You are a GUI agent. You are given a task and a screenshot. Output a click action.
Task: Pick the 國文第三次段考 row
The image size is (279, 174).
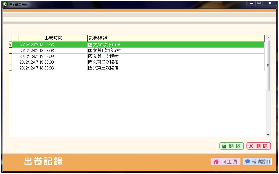pos(103,68)
